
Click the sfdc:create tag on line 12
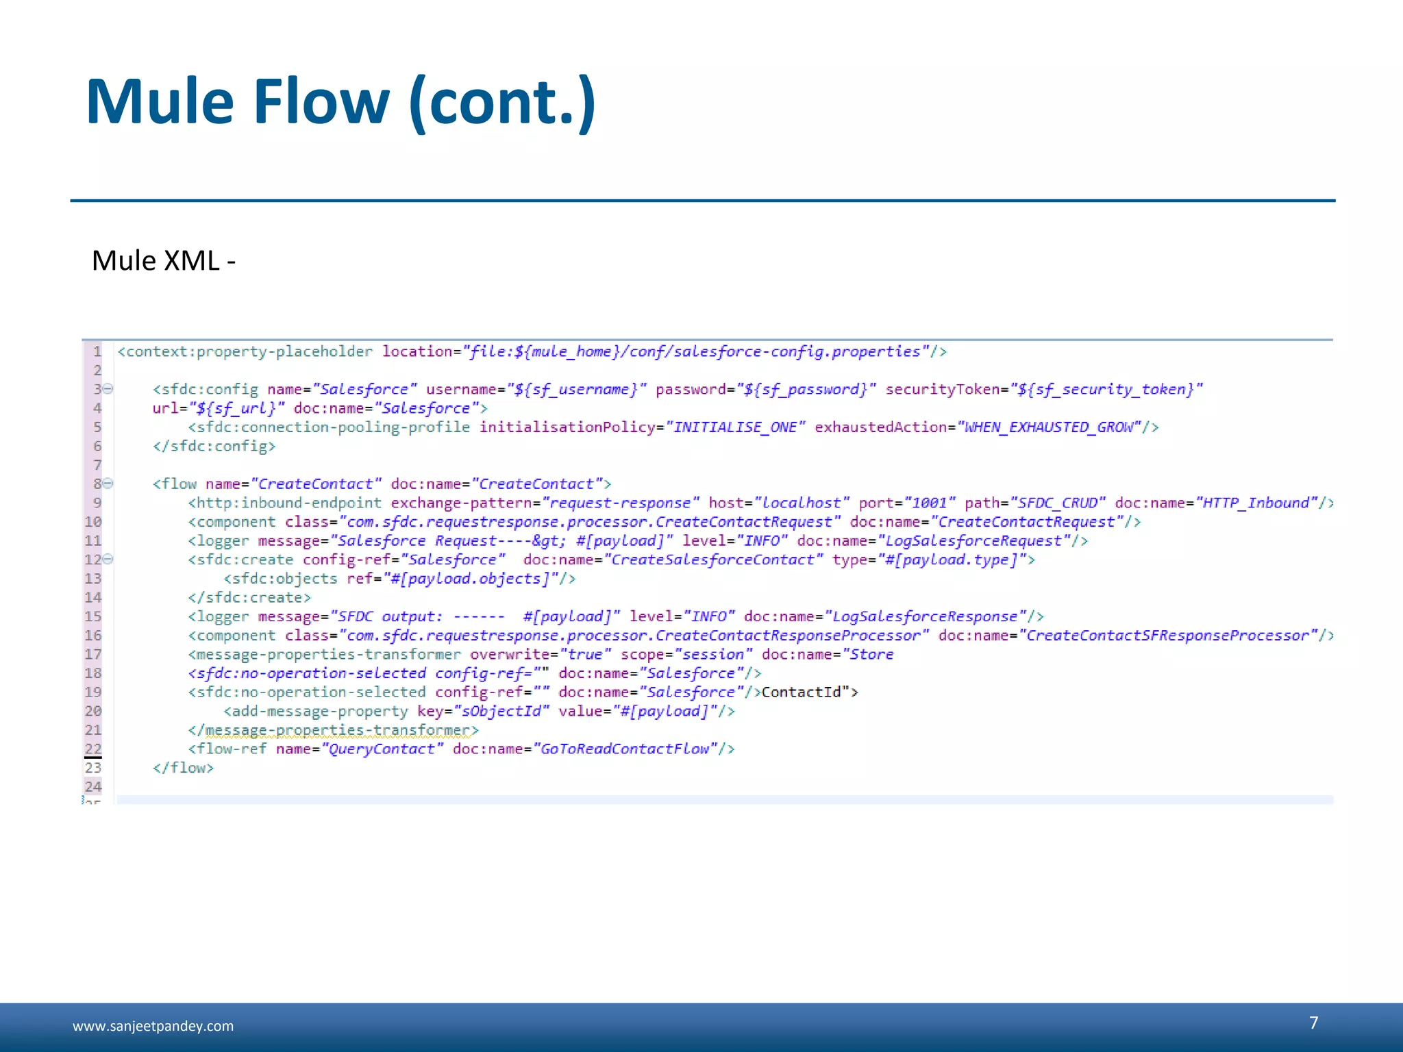point(240,560)
